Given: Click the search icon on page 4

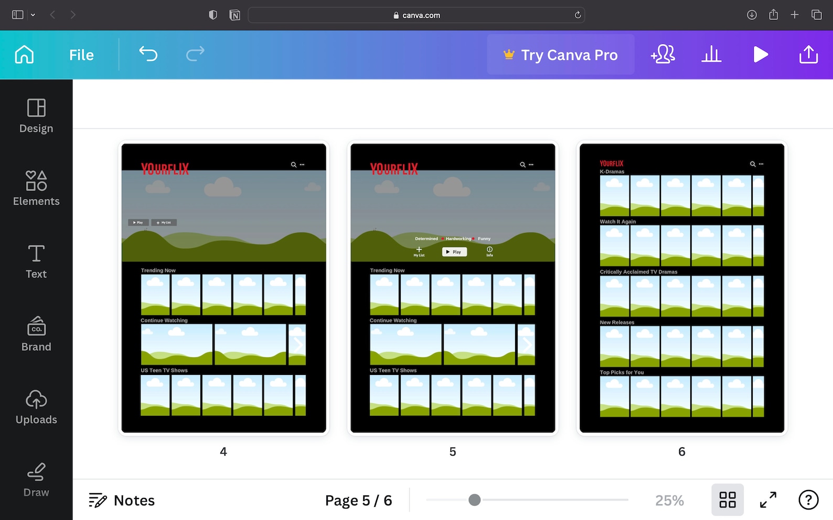Looking at the screenshot, I should coord(294,164).
